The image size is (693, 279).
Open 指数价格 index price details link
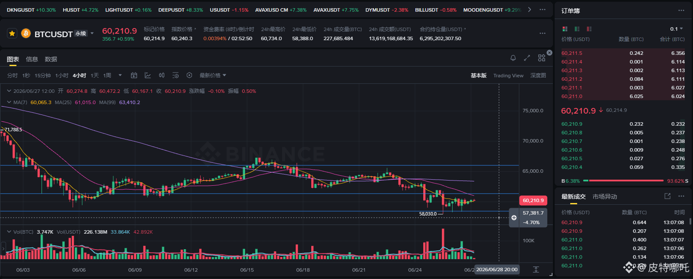pos(184,29)
